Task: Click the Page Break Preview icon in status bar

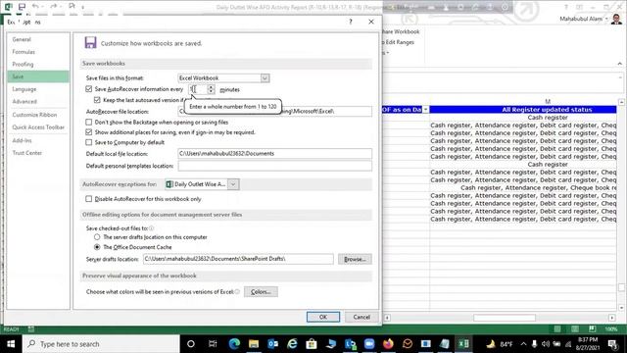Action: click(x=592, y=329)
